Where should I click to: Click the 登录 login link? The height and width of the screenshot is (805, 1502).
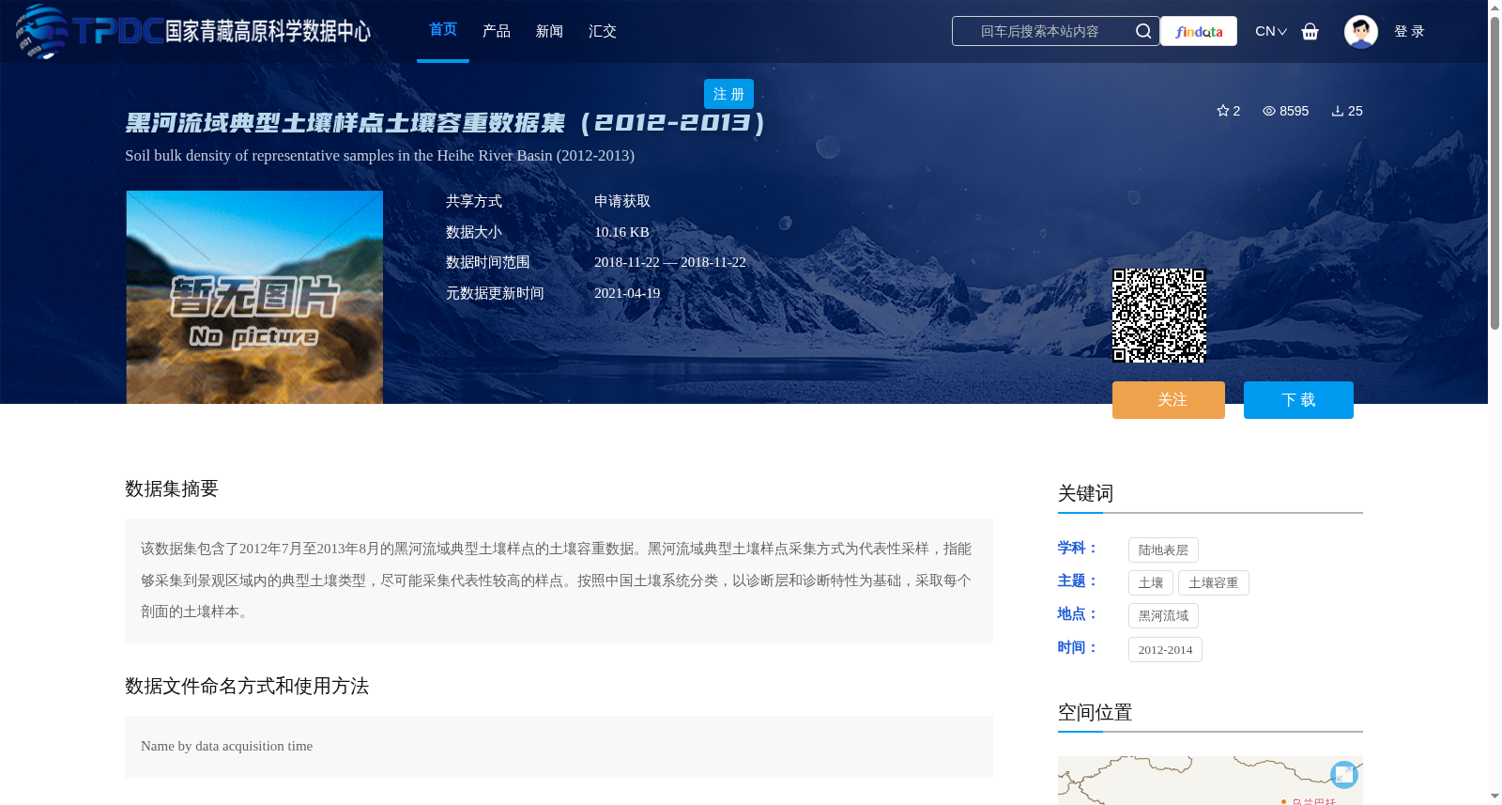[x=1409, y=31]
